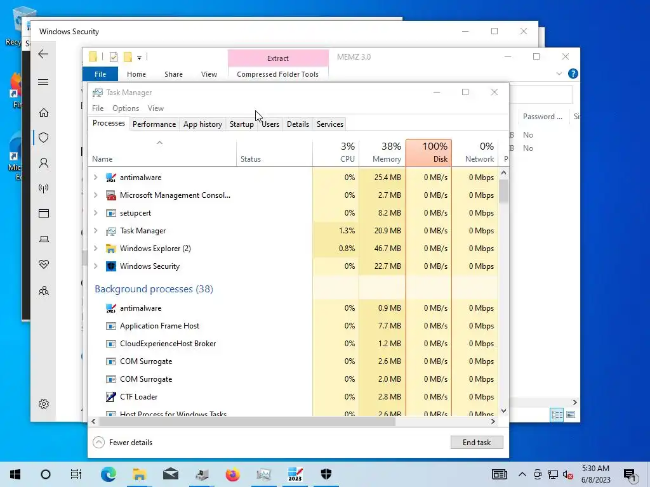Open the View ribbon tab in File Explorer
This screenshot has width=650, height=487.
(x=209, y=74)
